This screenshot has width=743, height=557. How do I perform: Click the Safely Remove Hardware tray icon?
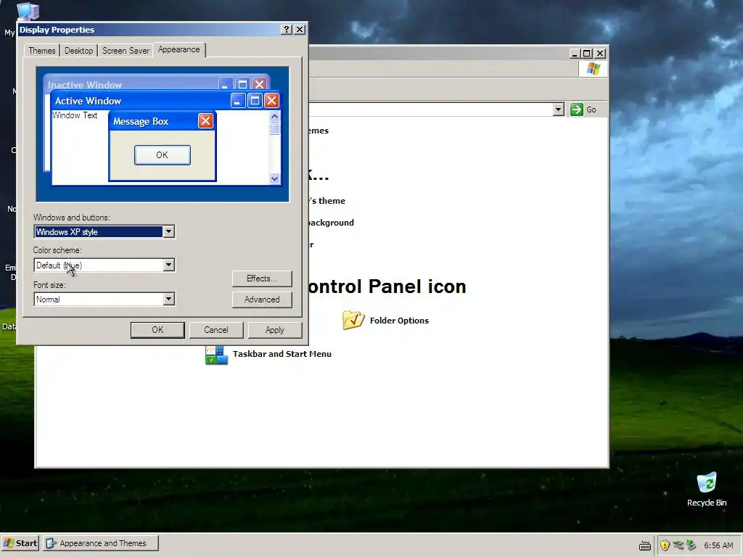[x=691, y=545]
